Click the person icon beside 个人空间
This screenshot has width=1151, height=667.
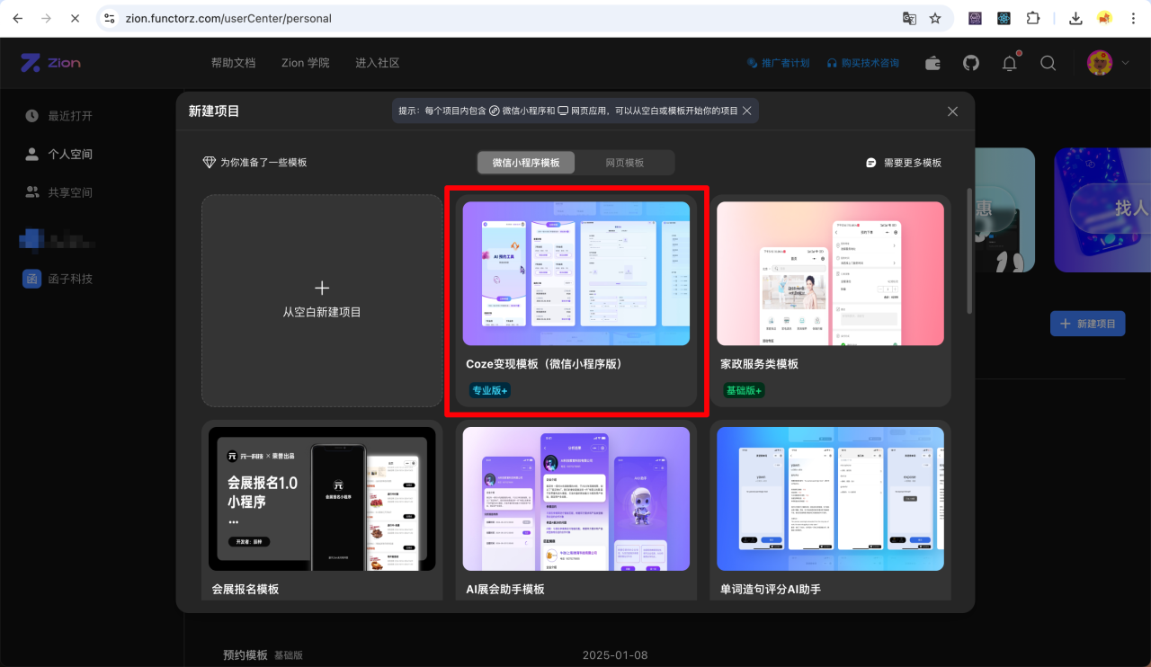tap(32, 155)
